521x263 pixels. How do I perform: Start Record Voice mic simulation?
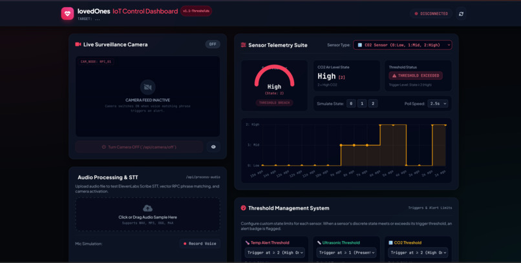[200, 244]
